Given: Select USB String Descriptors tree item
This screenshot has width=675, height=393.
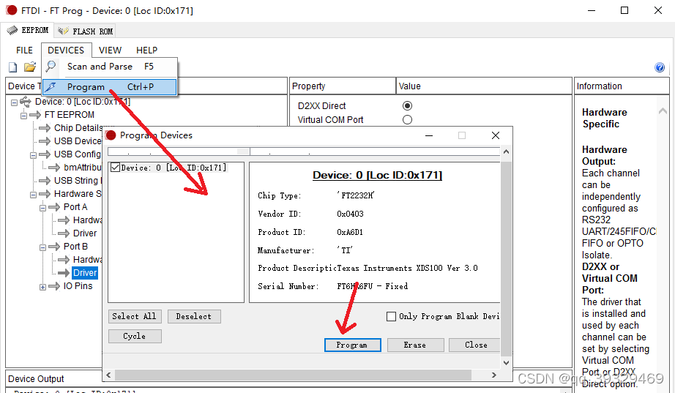Looking at the screenshot, I should (x=78, y=181).
